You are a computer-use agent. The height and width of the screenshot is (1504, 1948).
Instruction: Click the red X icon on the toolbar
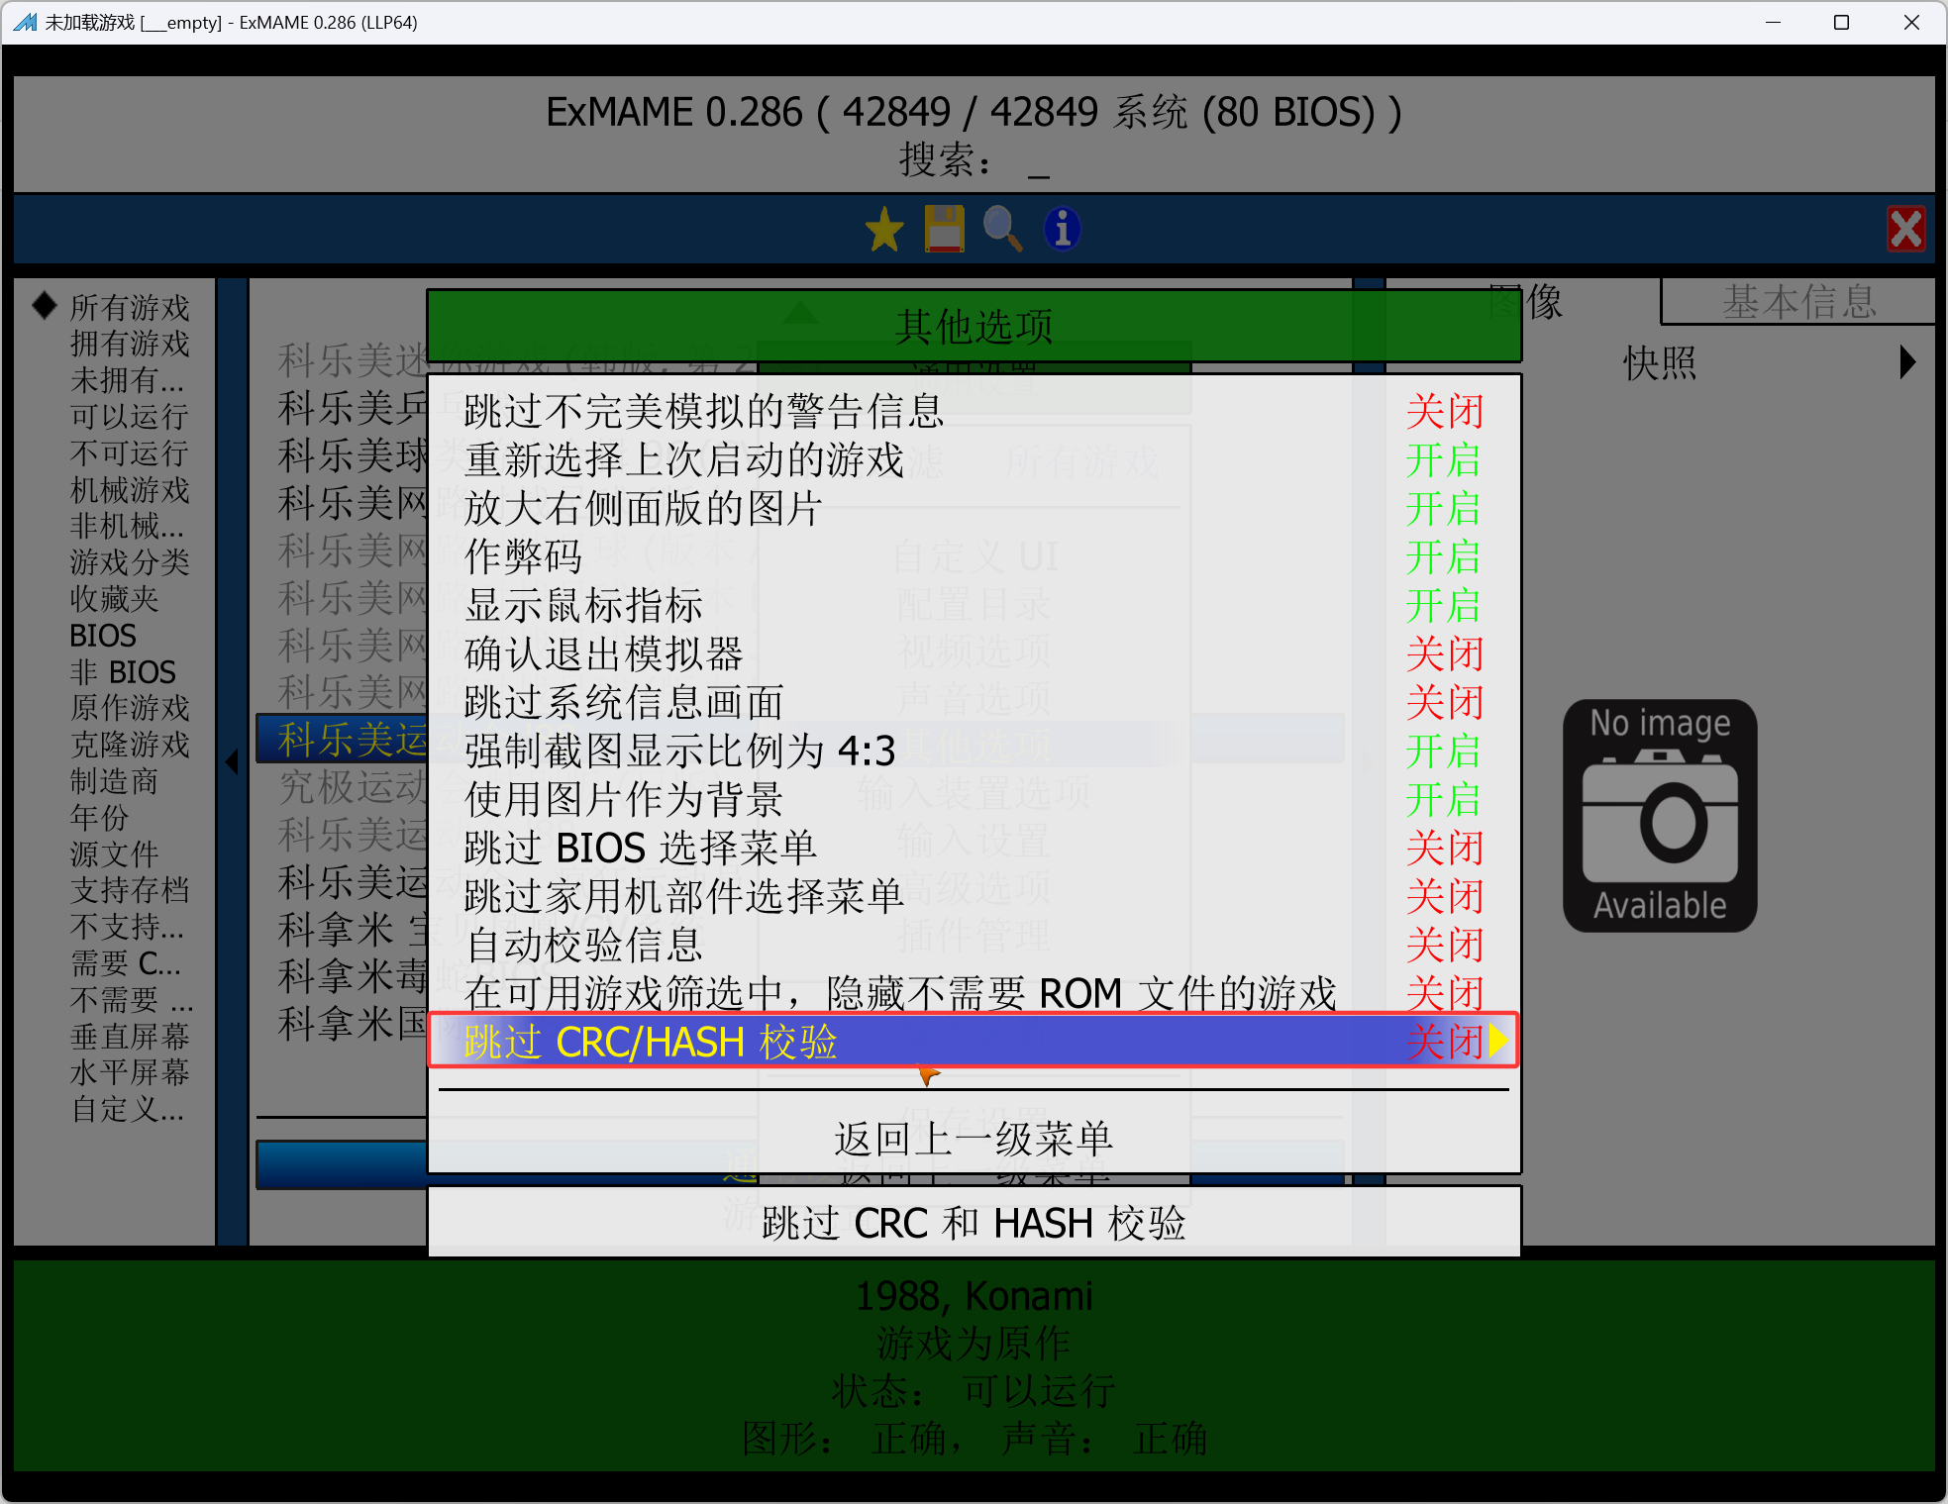tap(1906, 229)
